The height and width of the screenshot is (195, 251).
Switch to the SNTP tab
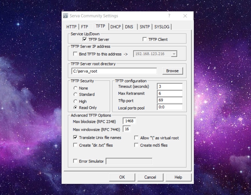coord(145,27)
